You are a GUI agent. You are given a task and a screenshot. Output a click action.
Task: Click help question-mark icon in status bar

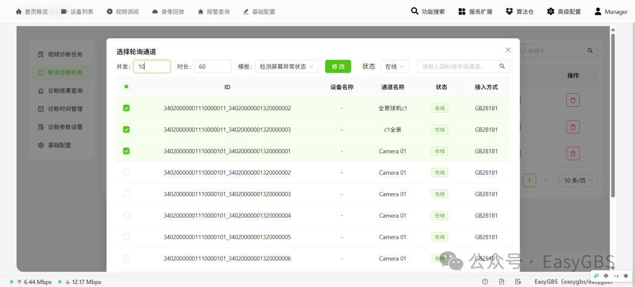[485, 282]
